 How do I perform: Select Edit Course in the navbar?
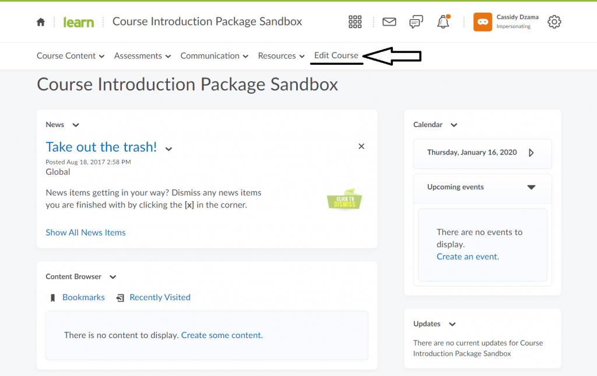click(x=336, y=55)
